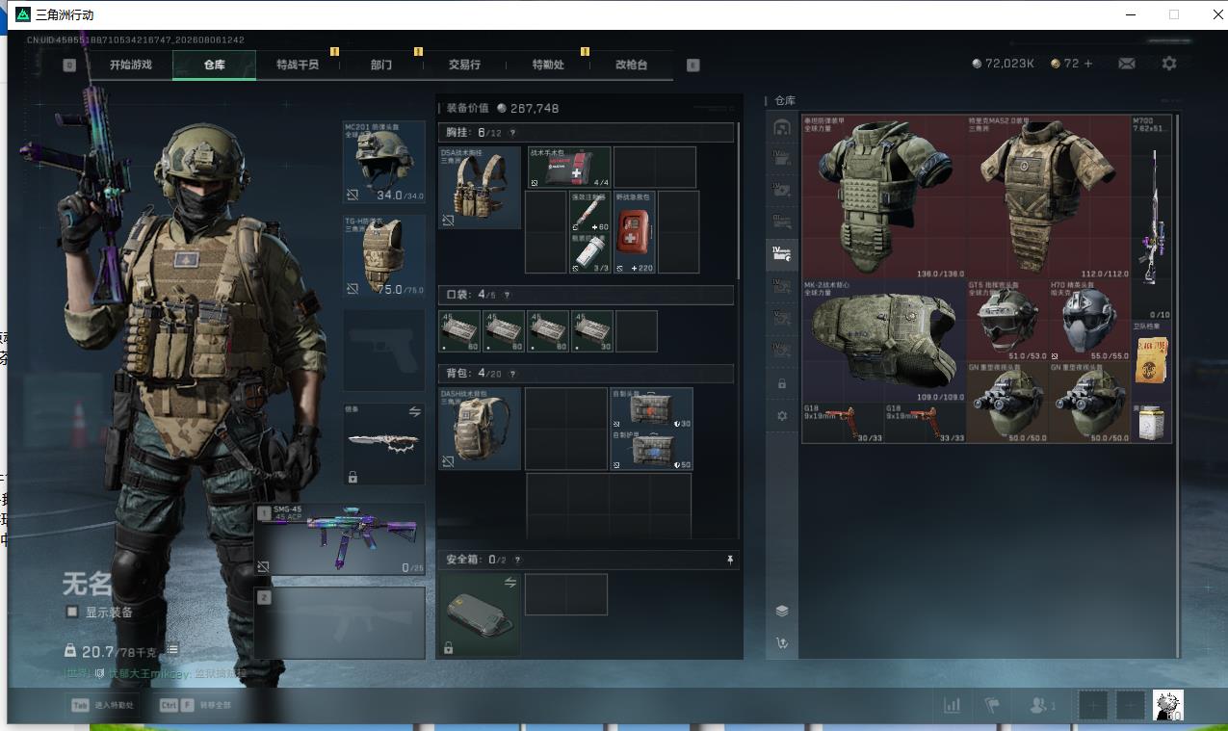Open the 安全箱 help question mark
Image resolution: width=1228 pixels, height=731 pixels.
(x=518, y=560)
